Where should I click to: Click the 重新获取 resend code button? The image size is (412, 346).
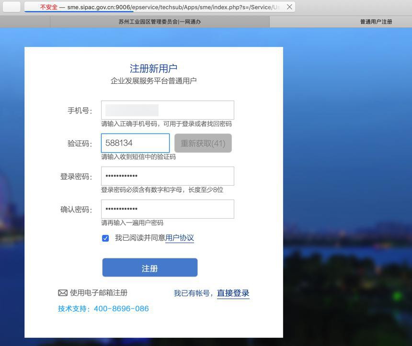point(203,143)
